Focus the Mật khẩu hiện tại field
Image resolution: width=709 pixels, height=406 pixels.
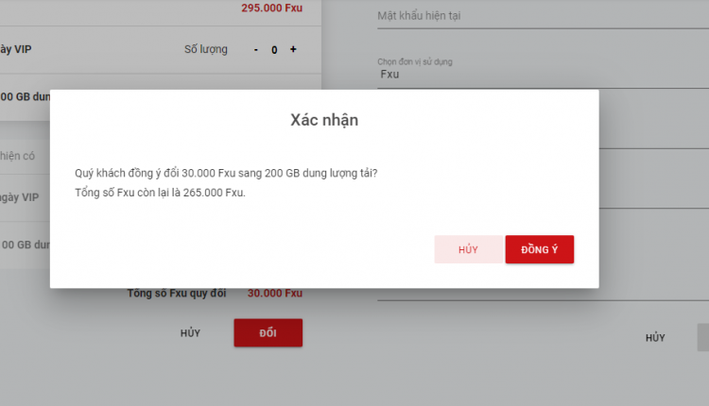pyautogui.click(x=543, y=16)
